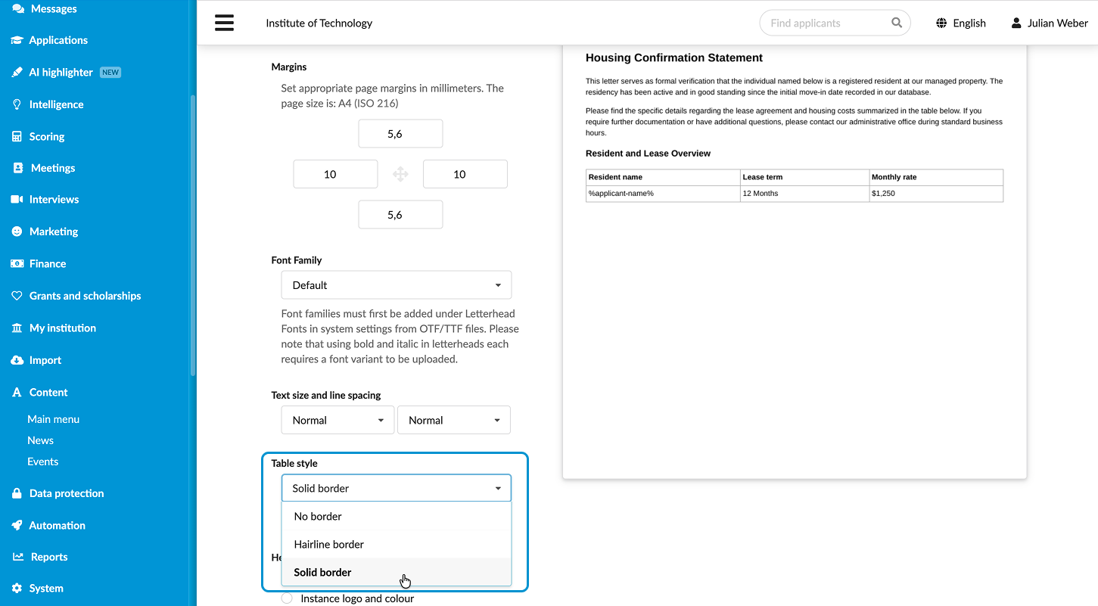The width and height of the screenshot is (1098, 606).
Task: Click the Monthly rate column header
Action: (936, 177)
